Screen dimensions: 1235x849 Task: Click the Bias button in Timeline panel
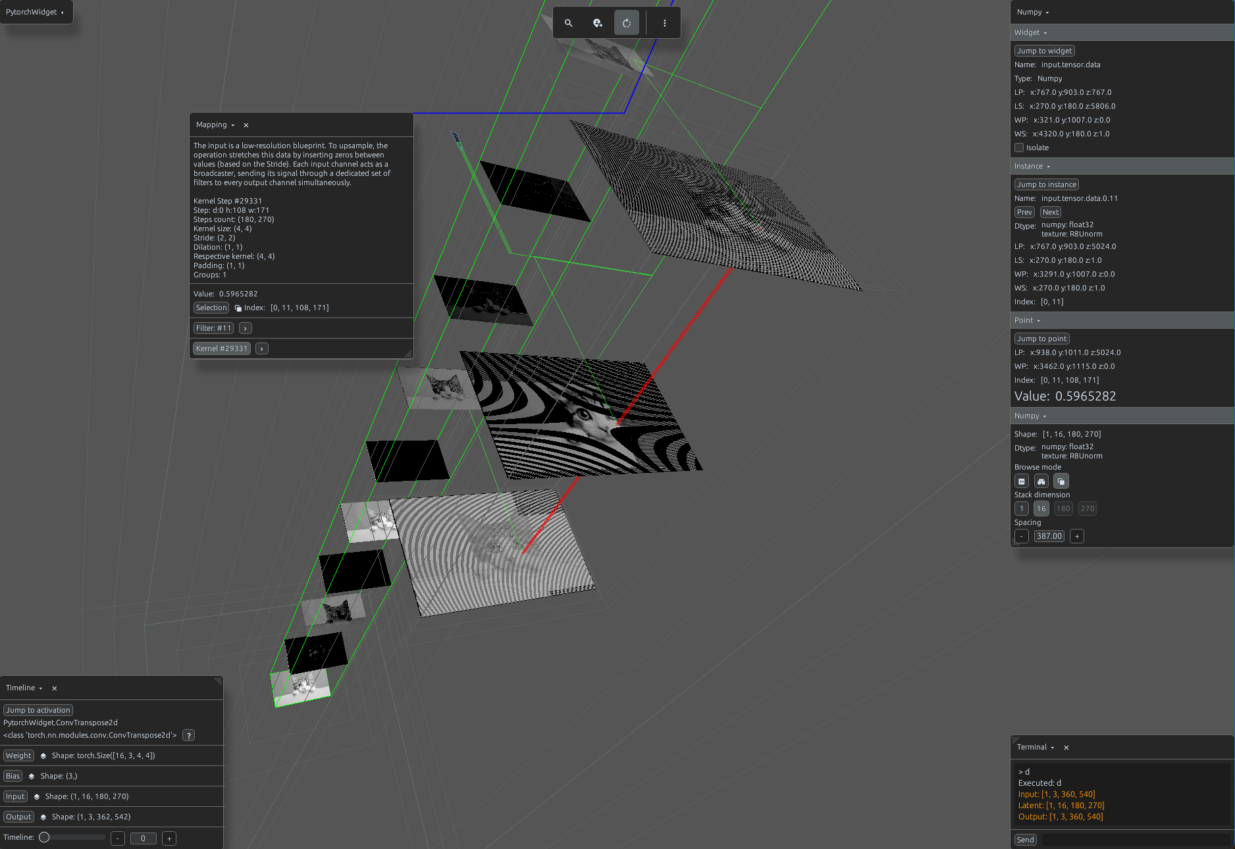pyautogui.click(x=13, y=777)
